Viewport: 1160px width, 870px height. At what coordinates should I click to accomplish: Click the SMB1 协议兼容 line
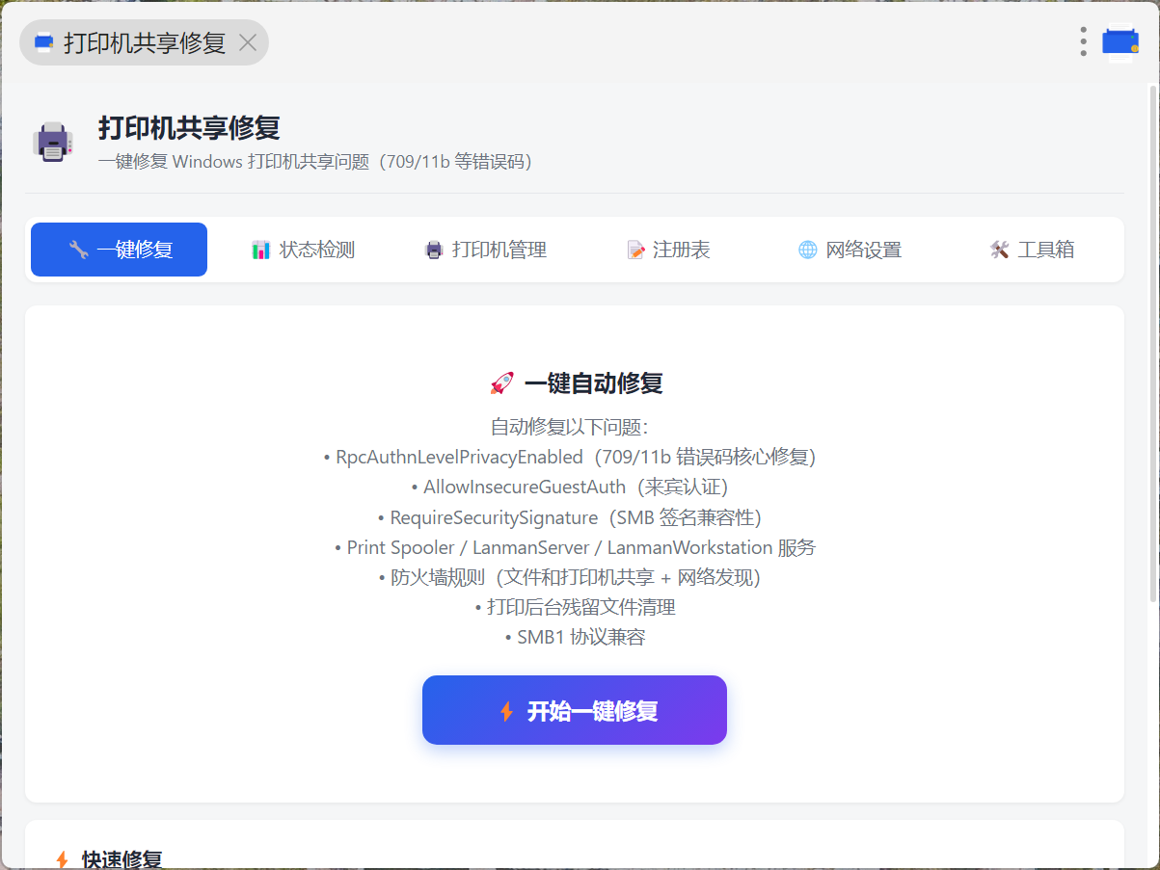pos(575,637)
